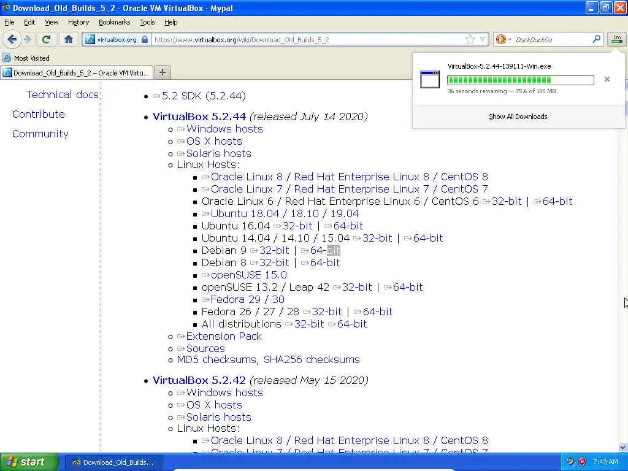Screen dimensions: 628x471
Task: Open the 5.2 SDK link
Action: coord(182,96)
